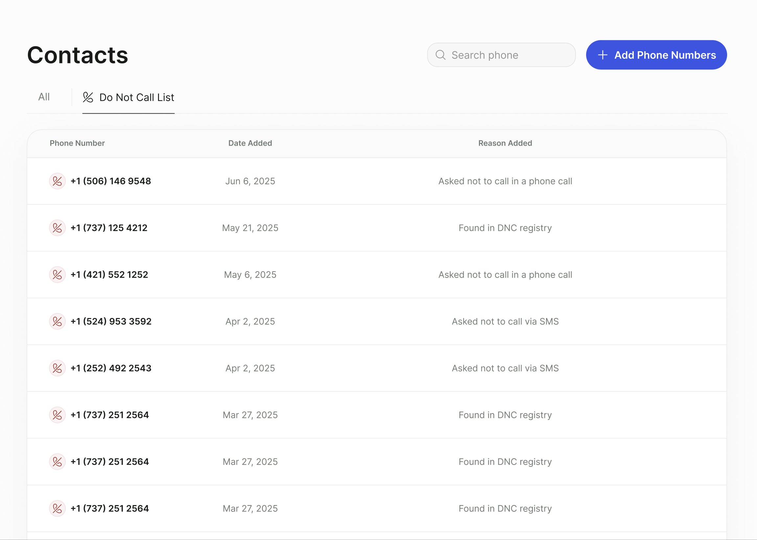
Task: Switch to the All contacts tab
Action: 44,97
